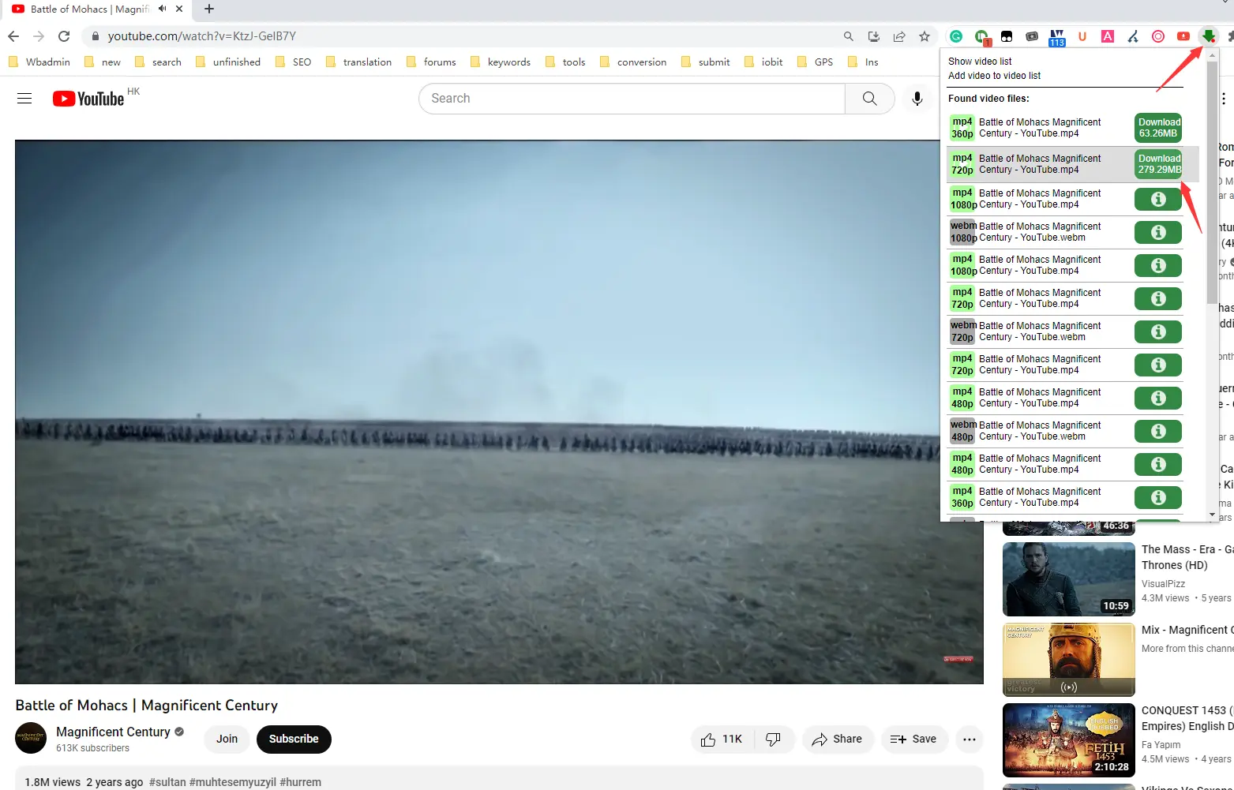
Task: Click the popup scrollbar down arrow
Action: coord(1213,515)
